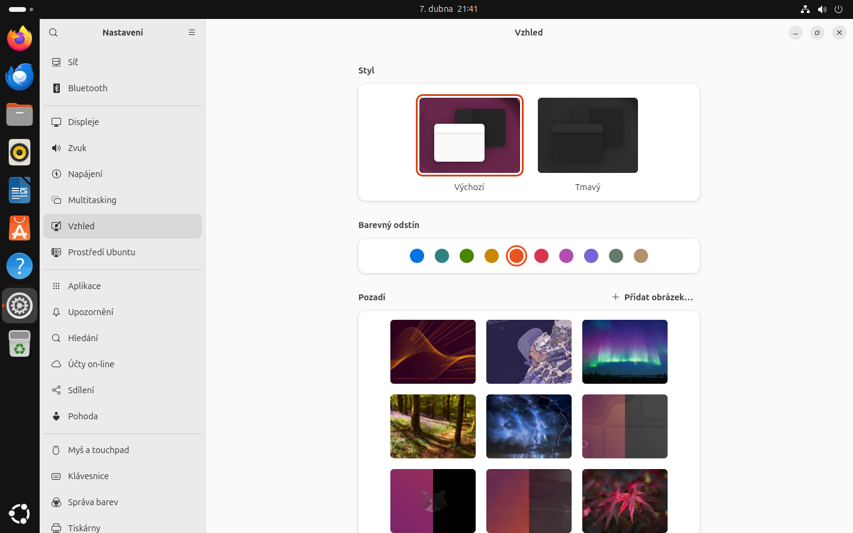The height and width of the screenshot is (533, 853).
Task: Select the Tmavý dark style
Action: pos(588,136)
